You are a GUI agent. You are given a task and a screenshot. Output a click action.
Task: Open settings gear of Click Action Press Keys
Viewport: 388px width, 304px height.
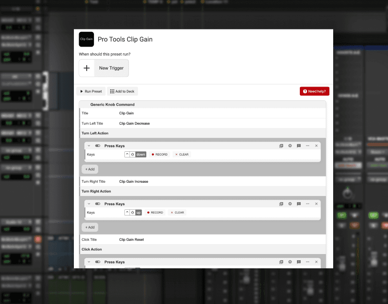(290, 262)
